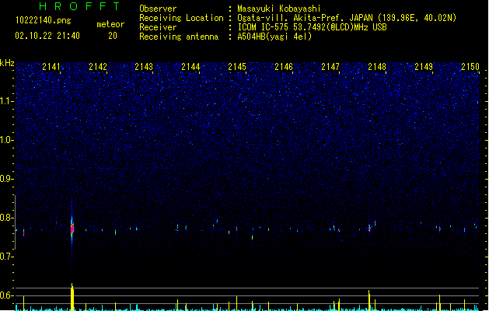Click the 'Receiver' field label
Viewport: 489px width, 311px height.
(158, 27)
